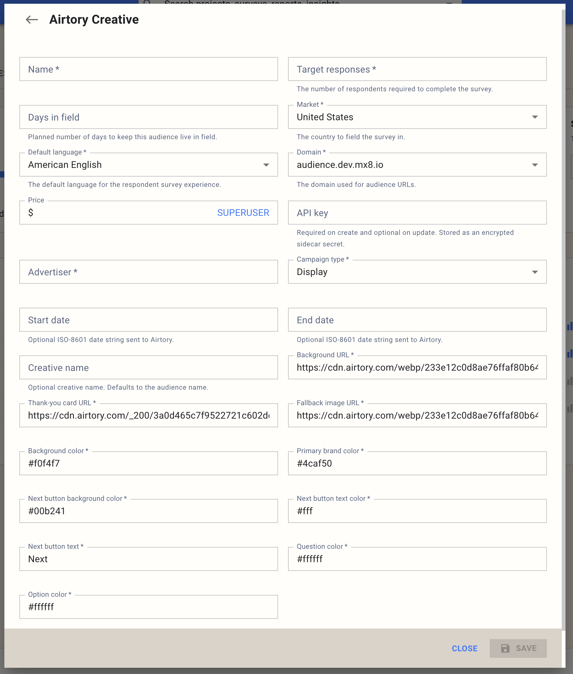Image resolution: width=573 pixels, height=674 pixels.
Task: Focus the API key field
Action: click(417, 212)
